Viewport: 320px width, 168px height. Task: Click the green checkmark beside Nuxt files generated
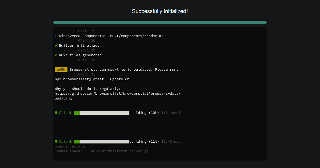(x=56, y=55)
